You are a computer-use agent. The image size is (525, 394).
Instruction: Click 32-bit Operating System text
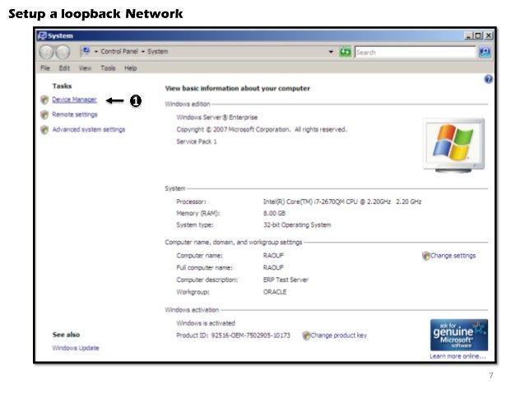click(297, 225)
